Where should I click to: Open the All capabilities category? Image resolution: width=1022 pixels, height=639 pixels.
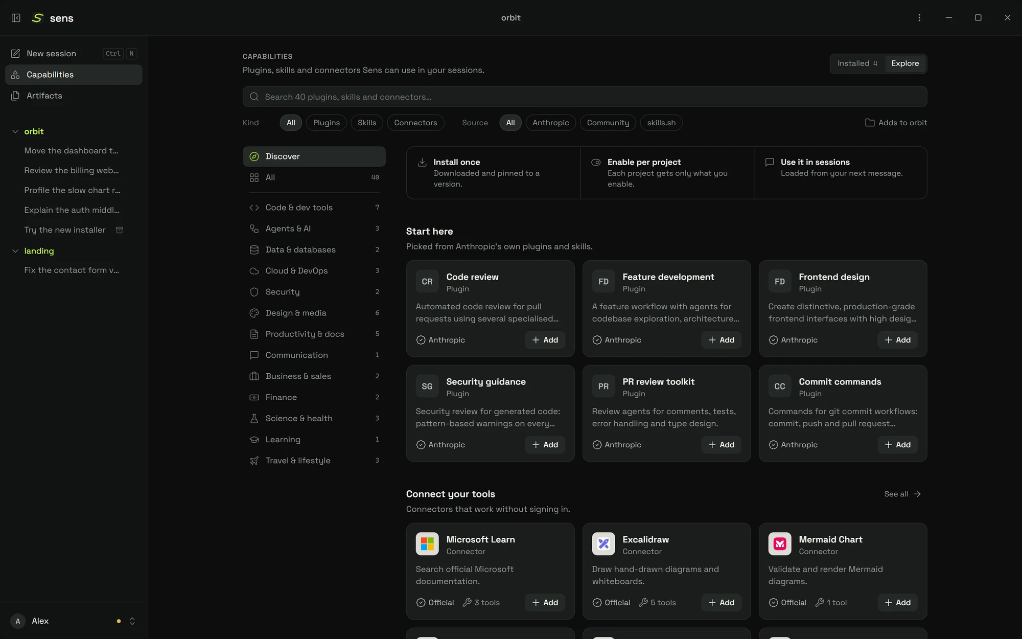314,177
